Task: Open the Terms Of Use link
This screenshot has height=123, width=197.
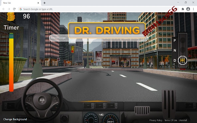Action: point(171,120)
